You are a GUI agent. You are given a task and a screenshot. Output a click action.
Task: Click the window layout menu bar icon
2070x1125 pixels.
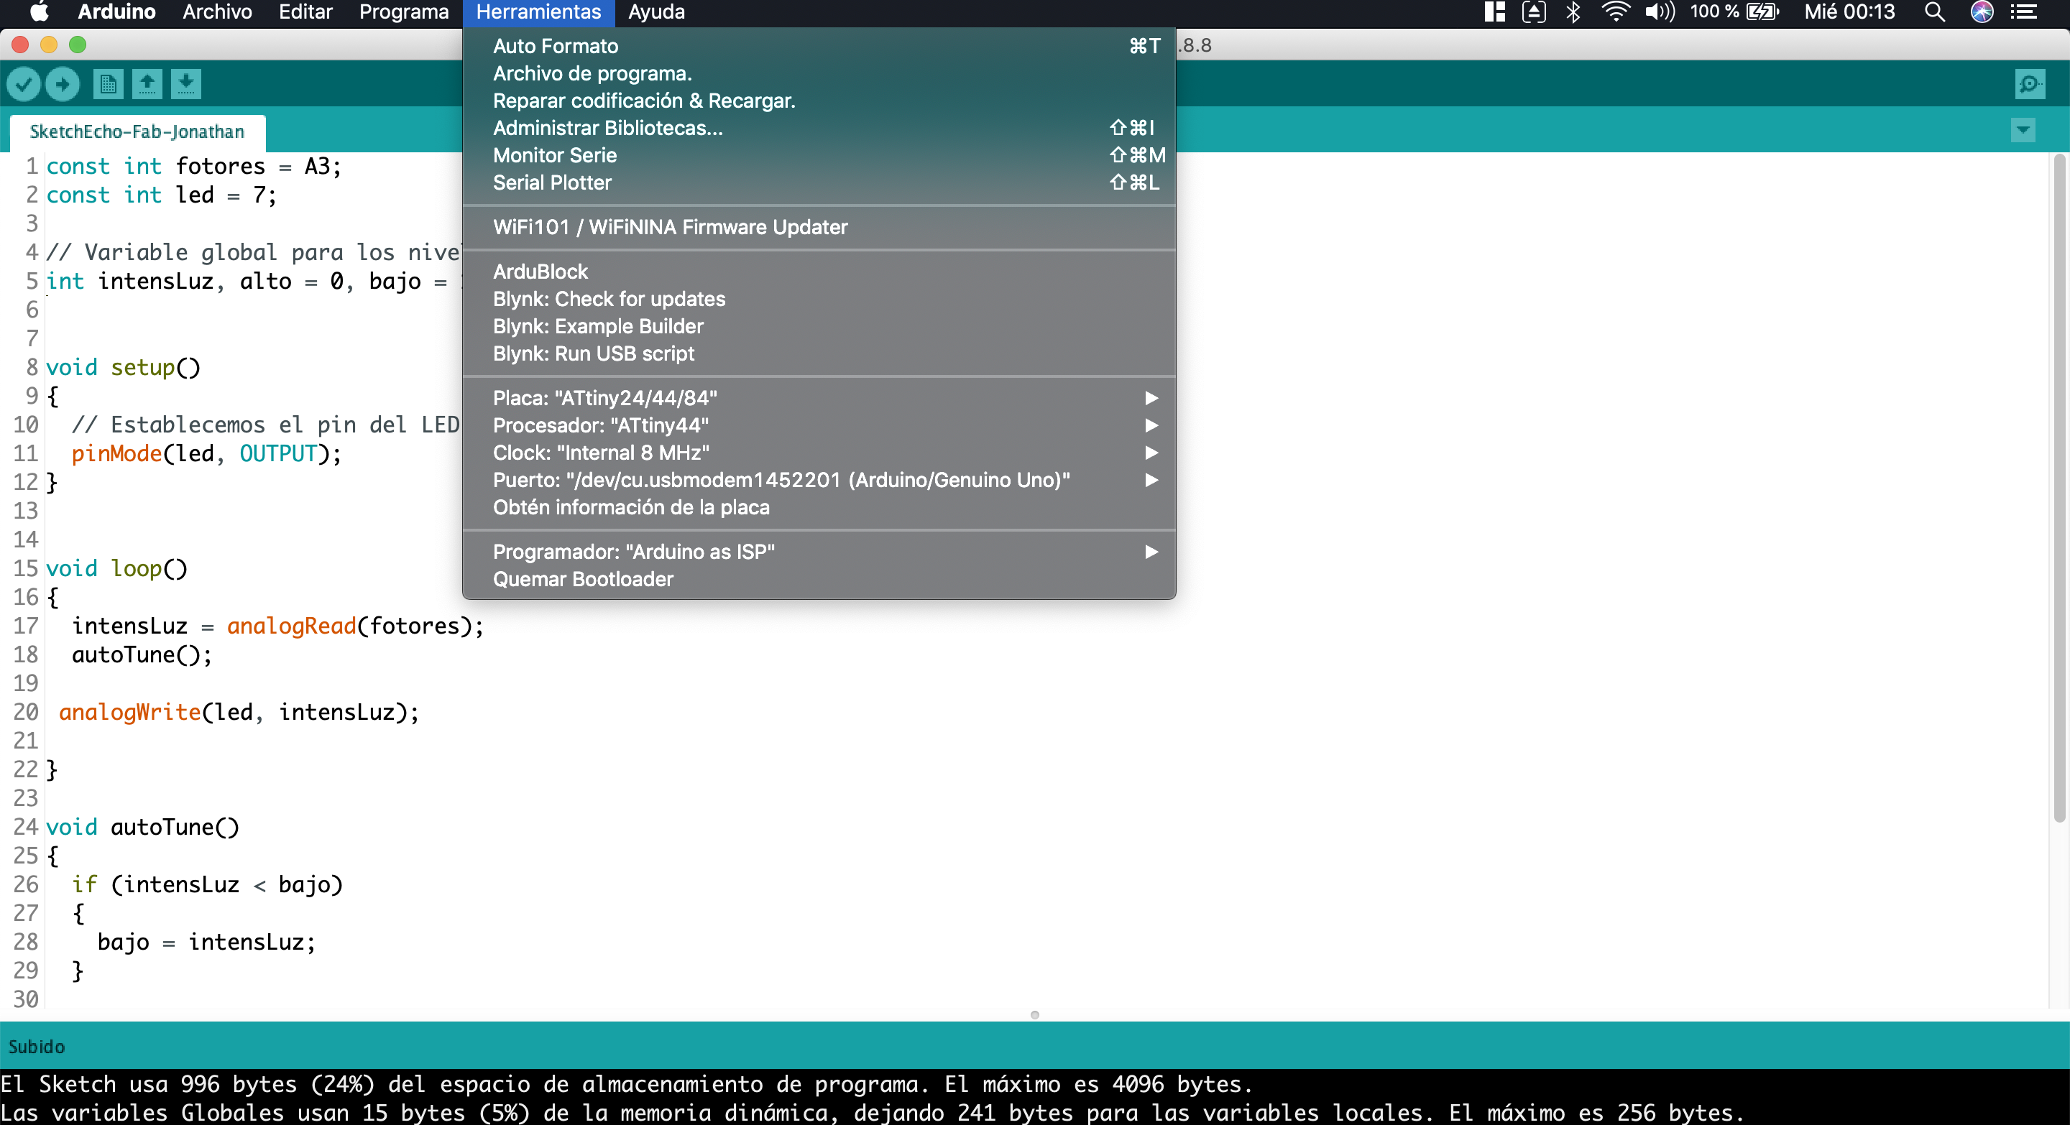[1495, 12]
